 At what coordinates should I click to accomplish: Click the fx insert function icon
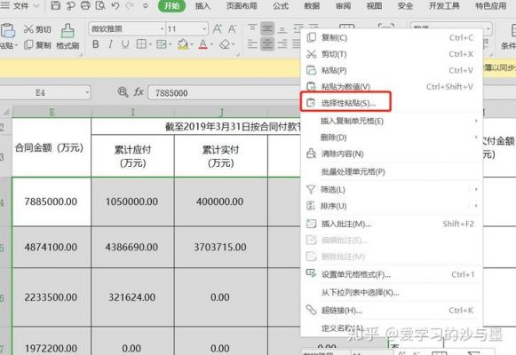pos(139,92)
